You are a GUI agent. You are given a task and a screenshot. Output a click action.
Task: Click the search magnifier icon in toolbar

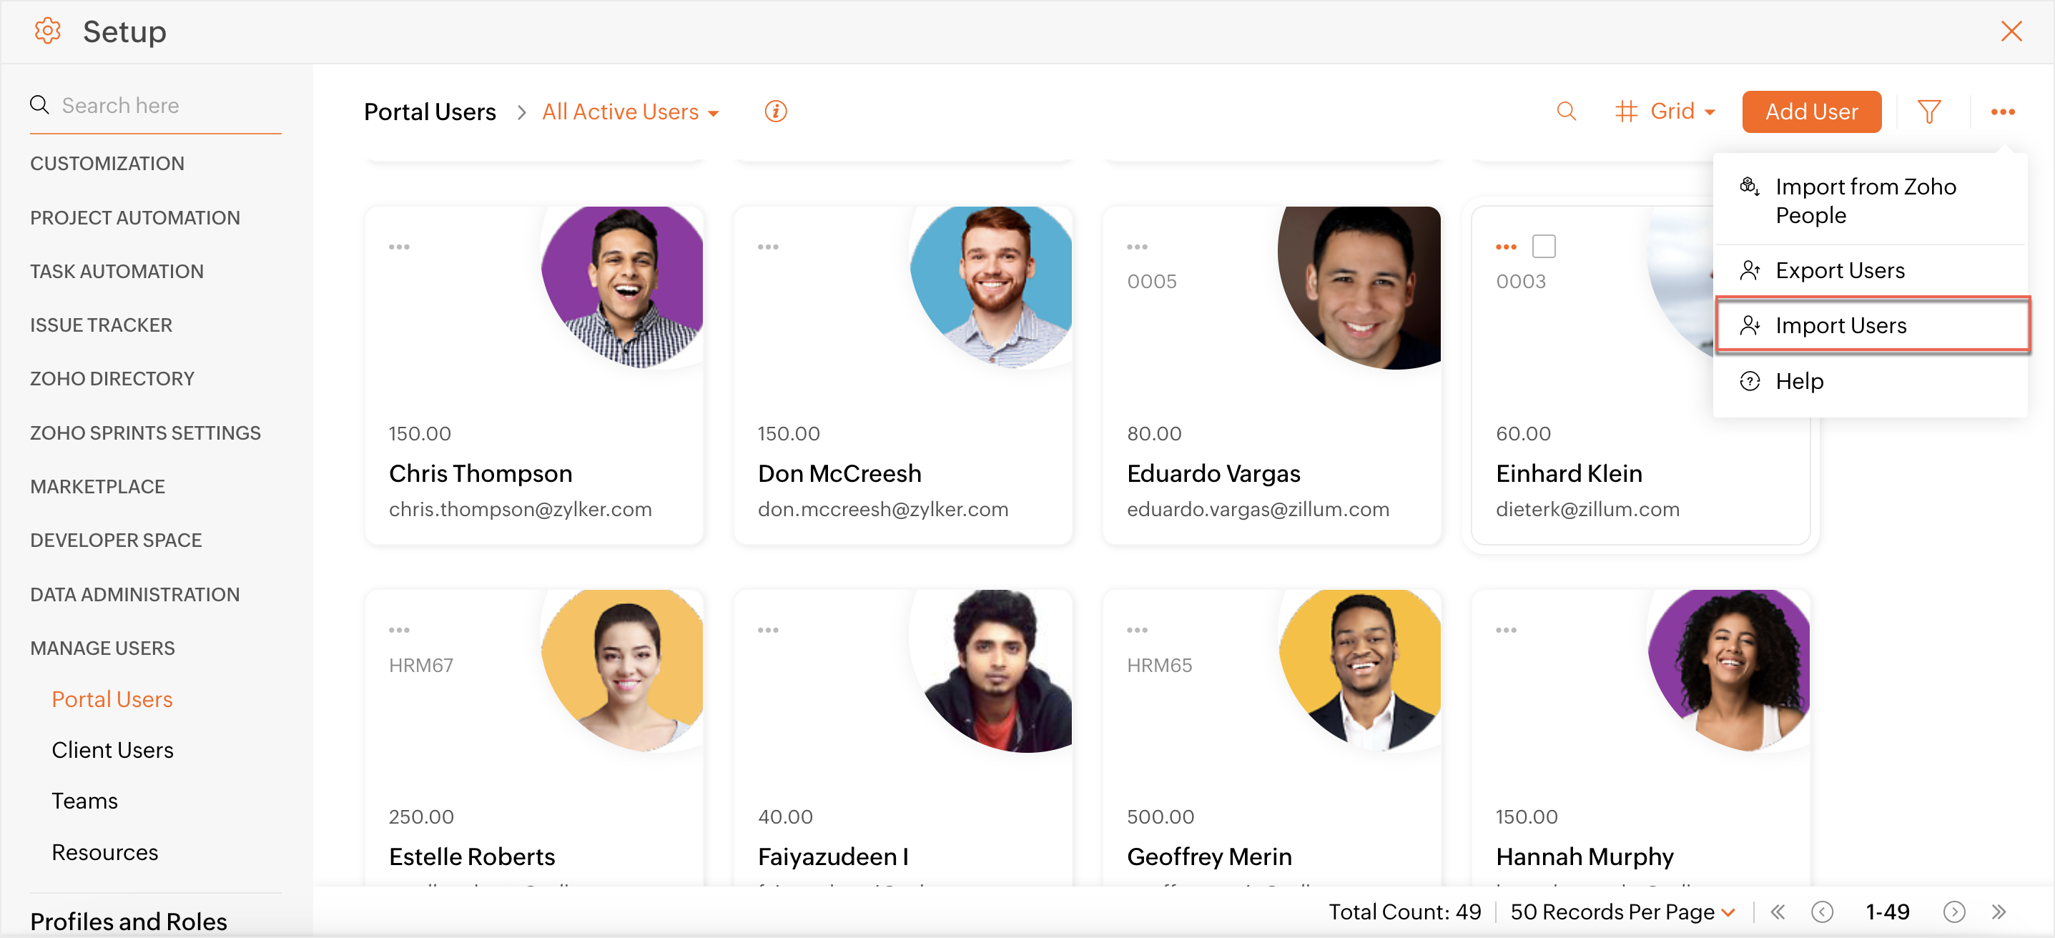point(1566,112)
